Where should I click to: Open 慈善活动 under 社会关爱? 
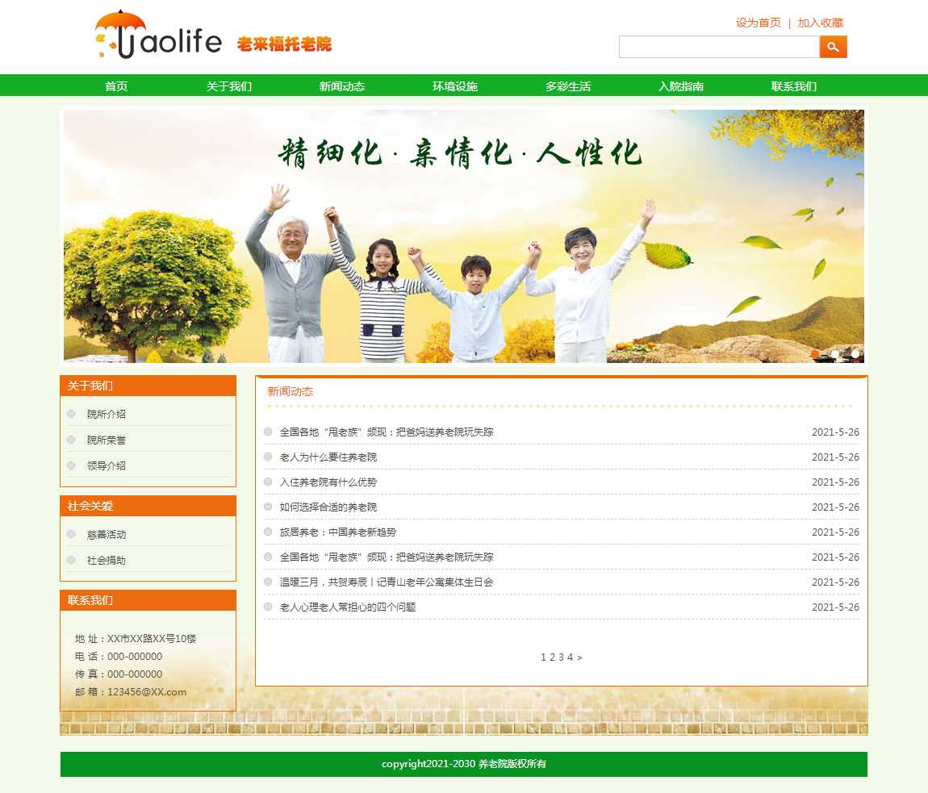click(x=107, y=535)
